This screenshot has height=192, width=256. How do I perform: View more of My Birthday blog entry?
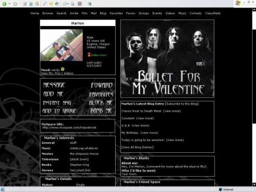click(149, 133)
